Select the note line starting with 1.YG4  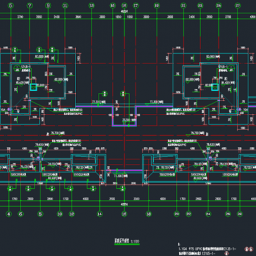coord(207,249)
